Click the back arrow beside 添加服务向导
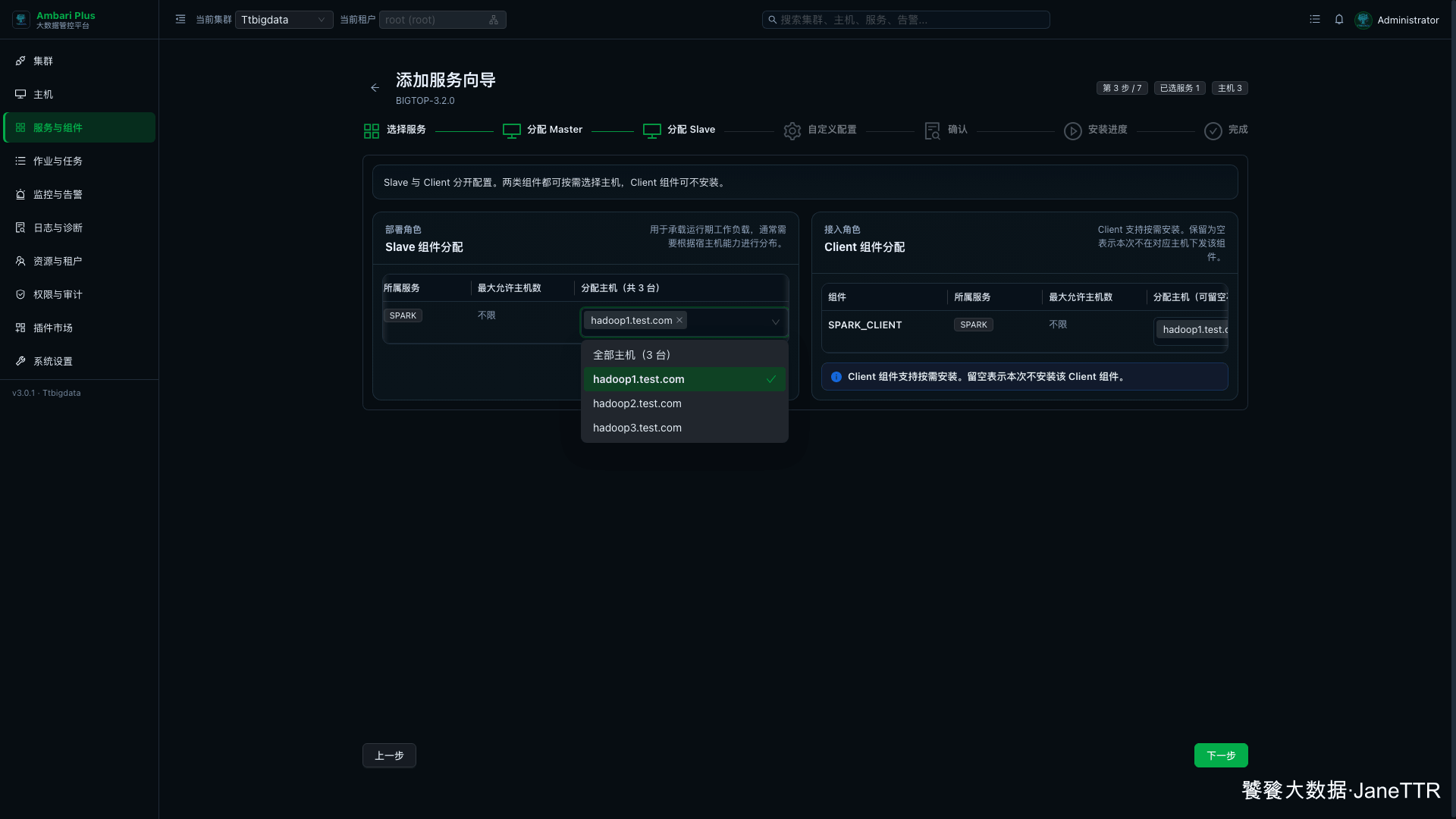The width and height of the screenshot is (1456, 819). coord(375,88)
